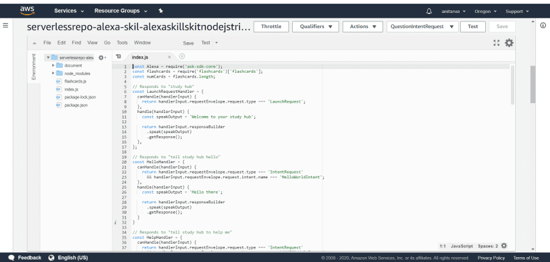
Task: Click the tab list icon left of index.js
Action: (118, 56)
